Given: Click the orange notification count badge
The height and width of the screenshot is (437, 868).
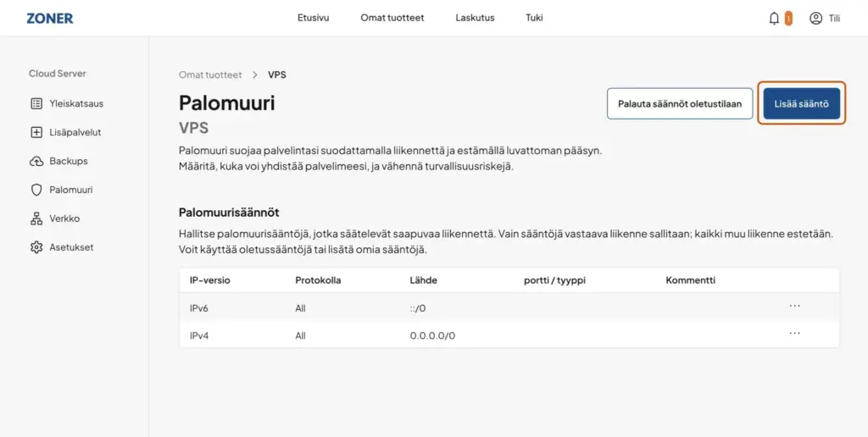Looking at the screenshot, I should (788, 19).
